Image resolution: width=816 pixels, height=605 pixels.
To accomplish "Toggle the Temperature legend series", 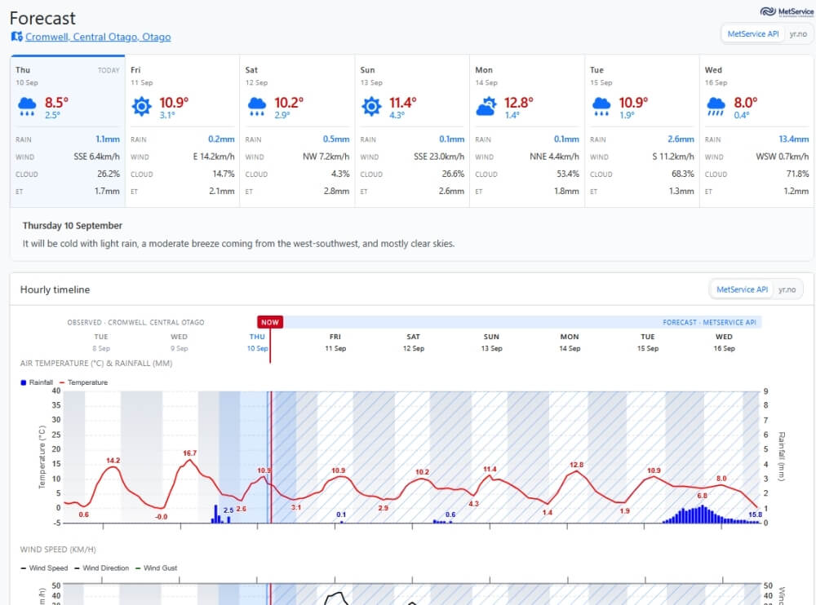I will tap(84, 382).
